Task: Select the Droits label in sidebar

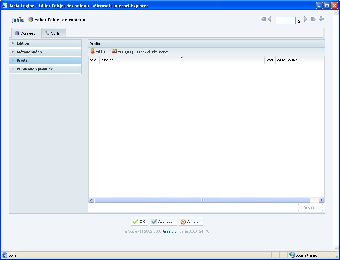Action: pyautogui.click(x=22, y=60)
